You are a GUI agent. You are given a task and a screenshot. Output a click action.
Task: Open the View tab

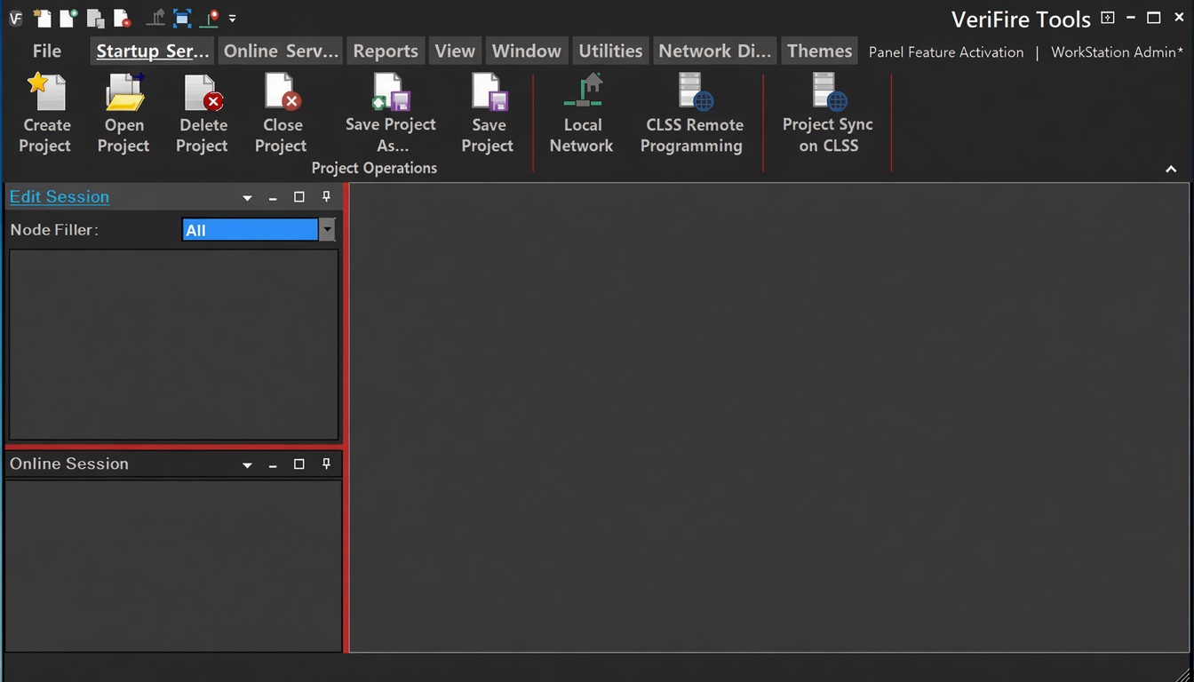pos(455,52)
